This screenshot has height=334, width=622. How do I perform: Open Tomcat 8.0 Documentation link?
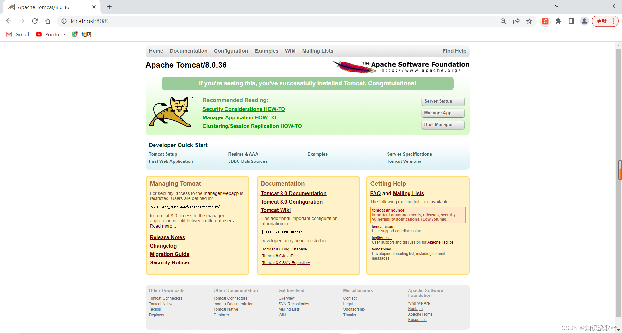(294, 193)
